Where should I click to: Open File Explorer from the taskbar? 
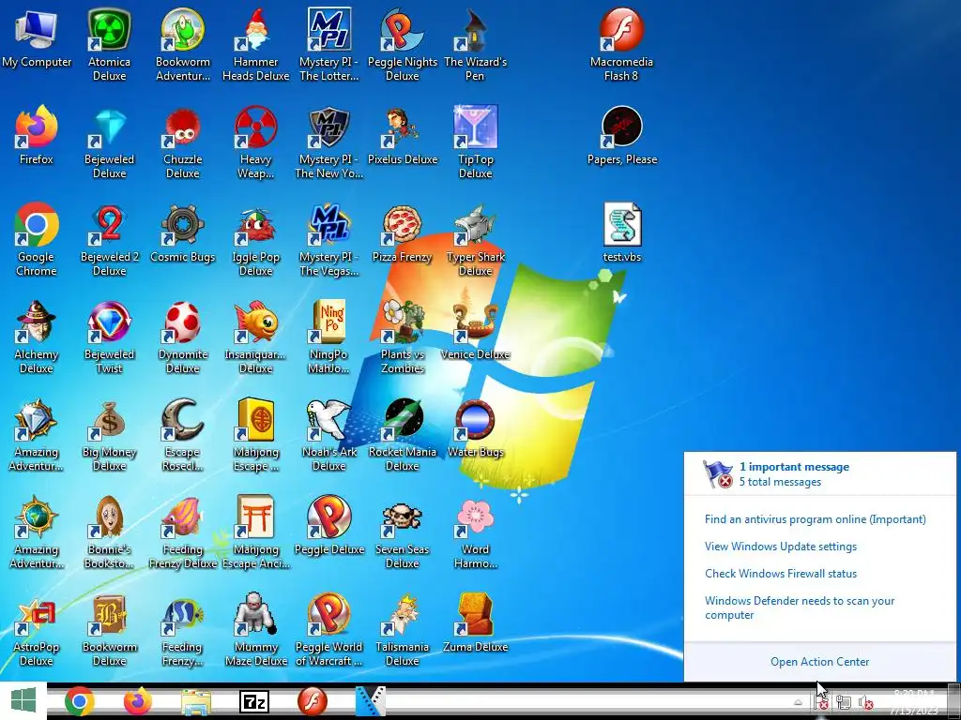196,701
